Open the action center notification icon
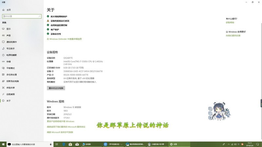This screenshot has height=147, width=262. tap(257, 144)
